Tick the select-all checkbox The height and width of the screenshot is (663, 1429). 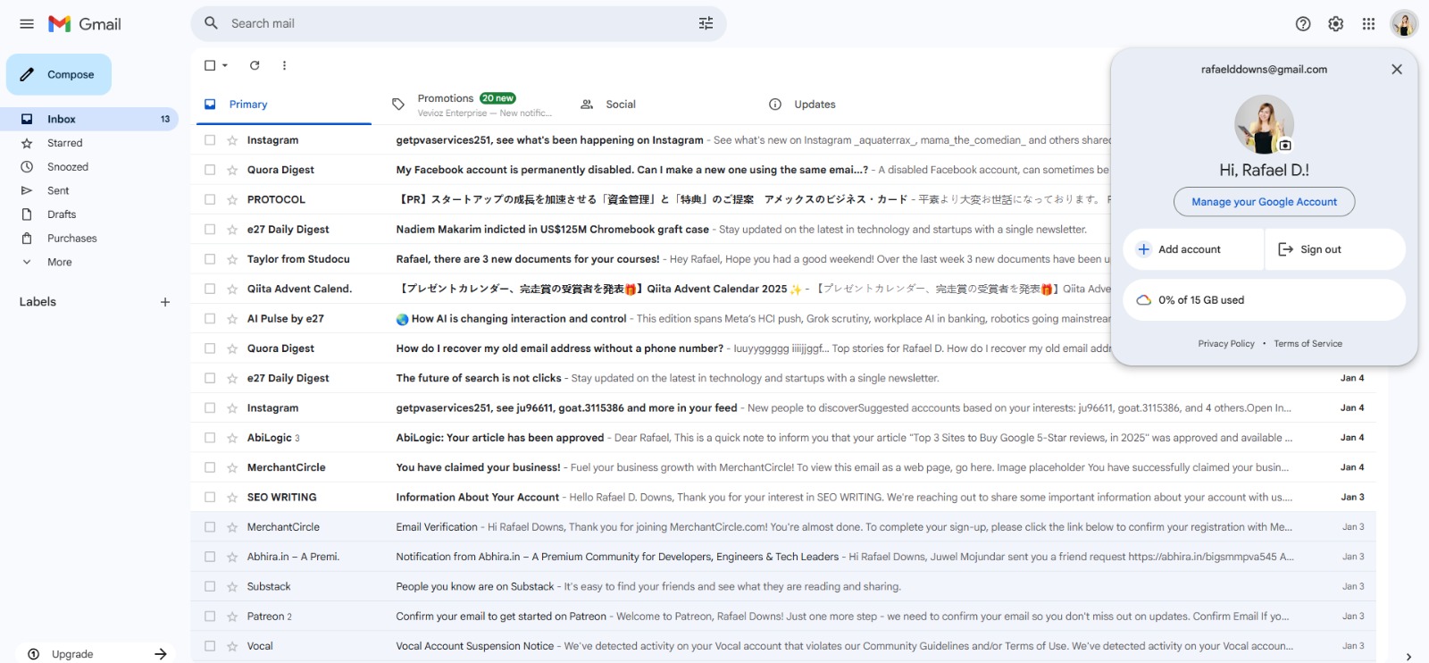[x=210, y=65]
